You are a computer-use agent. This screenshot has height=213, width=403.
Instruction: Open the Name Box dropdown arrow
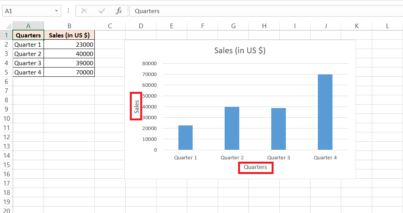click(x=56, y=11)
